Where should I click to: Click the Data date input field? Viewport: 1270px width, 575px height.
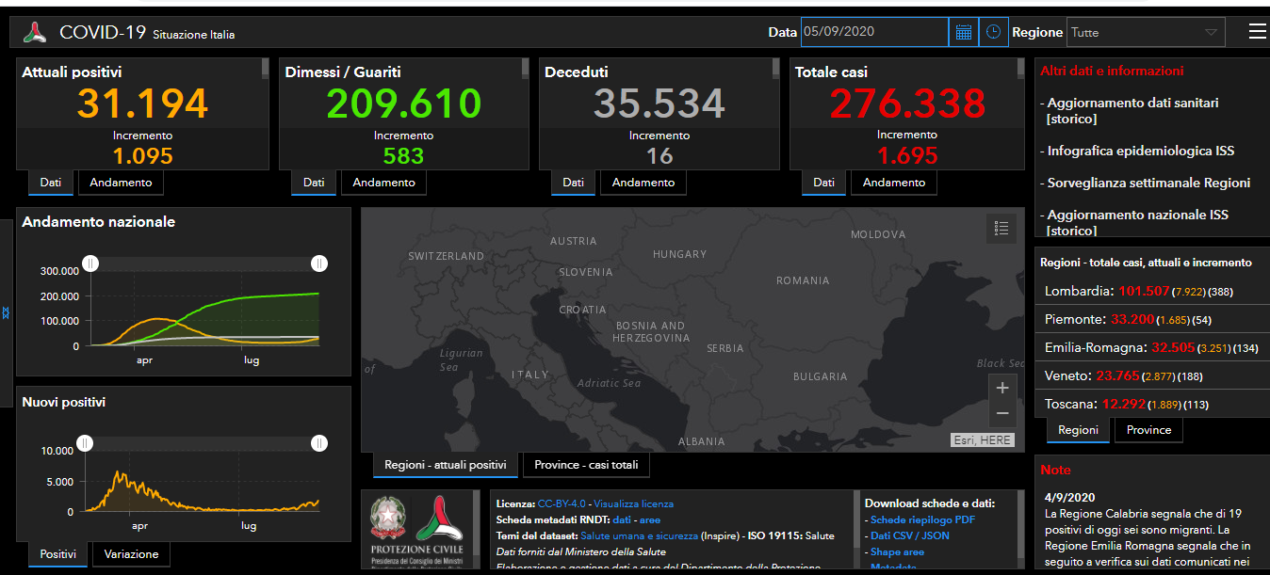click(x=873, y=32)
